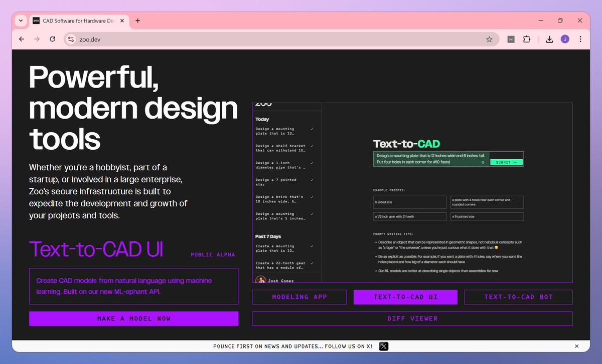
Task: Open the X (Twitter) icon in banner
Action: point(383,346)
